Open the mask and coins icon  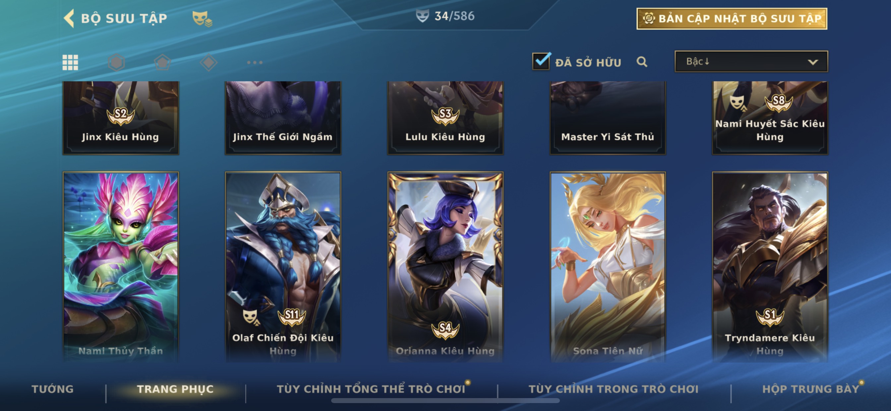click(x=202, y=19)
